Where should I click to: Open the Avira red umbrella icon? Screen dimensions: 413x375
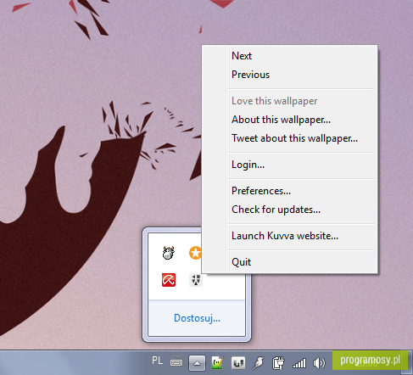click(169, 280)
